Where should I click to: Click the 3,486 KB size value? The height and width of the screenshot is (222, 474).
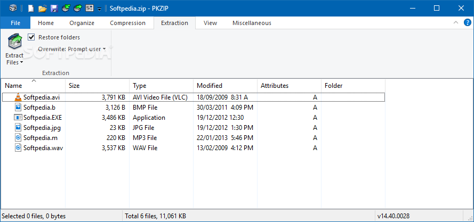(114, 118)
